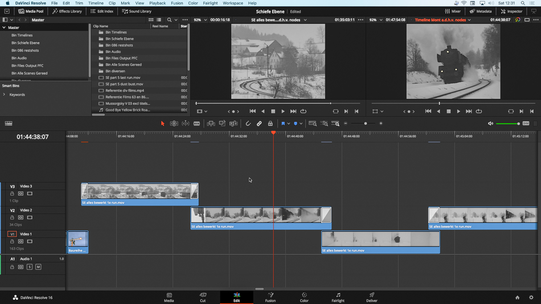Viewport: 541px width, 304px height.
Task: Toggle timeline snapping magnet icon
Action: click(x=248, y=124)
